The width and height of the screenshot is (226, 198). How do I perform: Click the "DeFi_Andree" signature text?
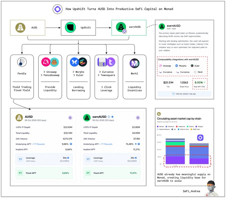pyautogui.click(x=191, y=191)
